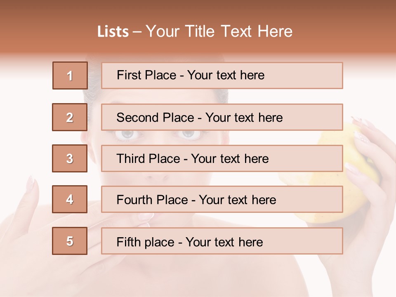Click the text 'Fifth place'

(x=146, y=242)
